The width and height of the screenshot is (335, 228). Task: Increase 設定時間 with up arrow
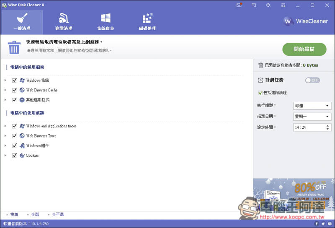(327, 126)
